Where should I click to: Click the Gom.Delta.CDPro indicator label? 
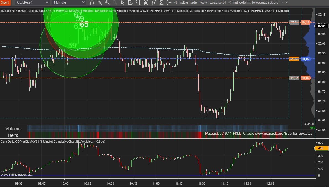[53, 142]
